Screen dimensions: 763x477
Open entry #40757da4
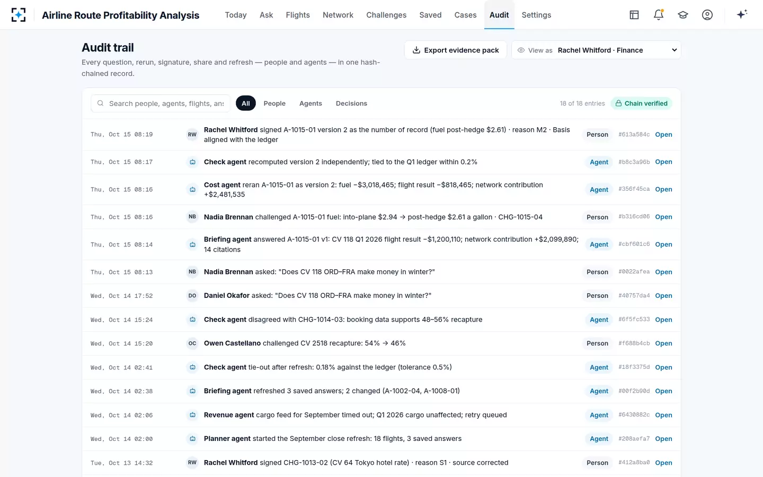[663, 296]
